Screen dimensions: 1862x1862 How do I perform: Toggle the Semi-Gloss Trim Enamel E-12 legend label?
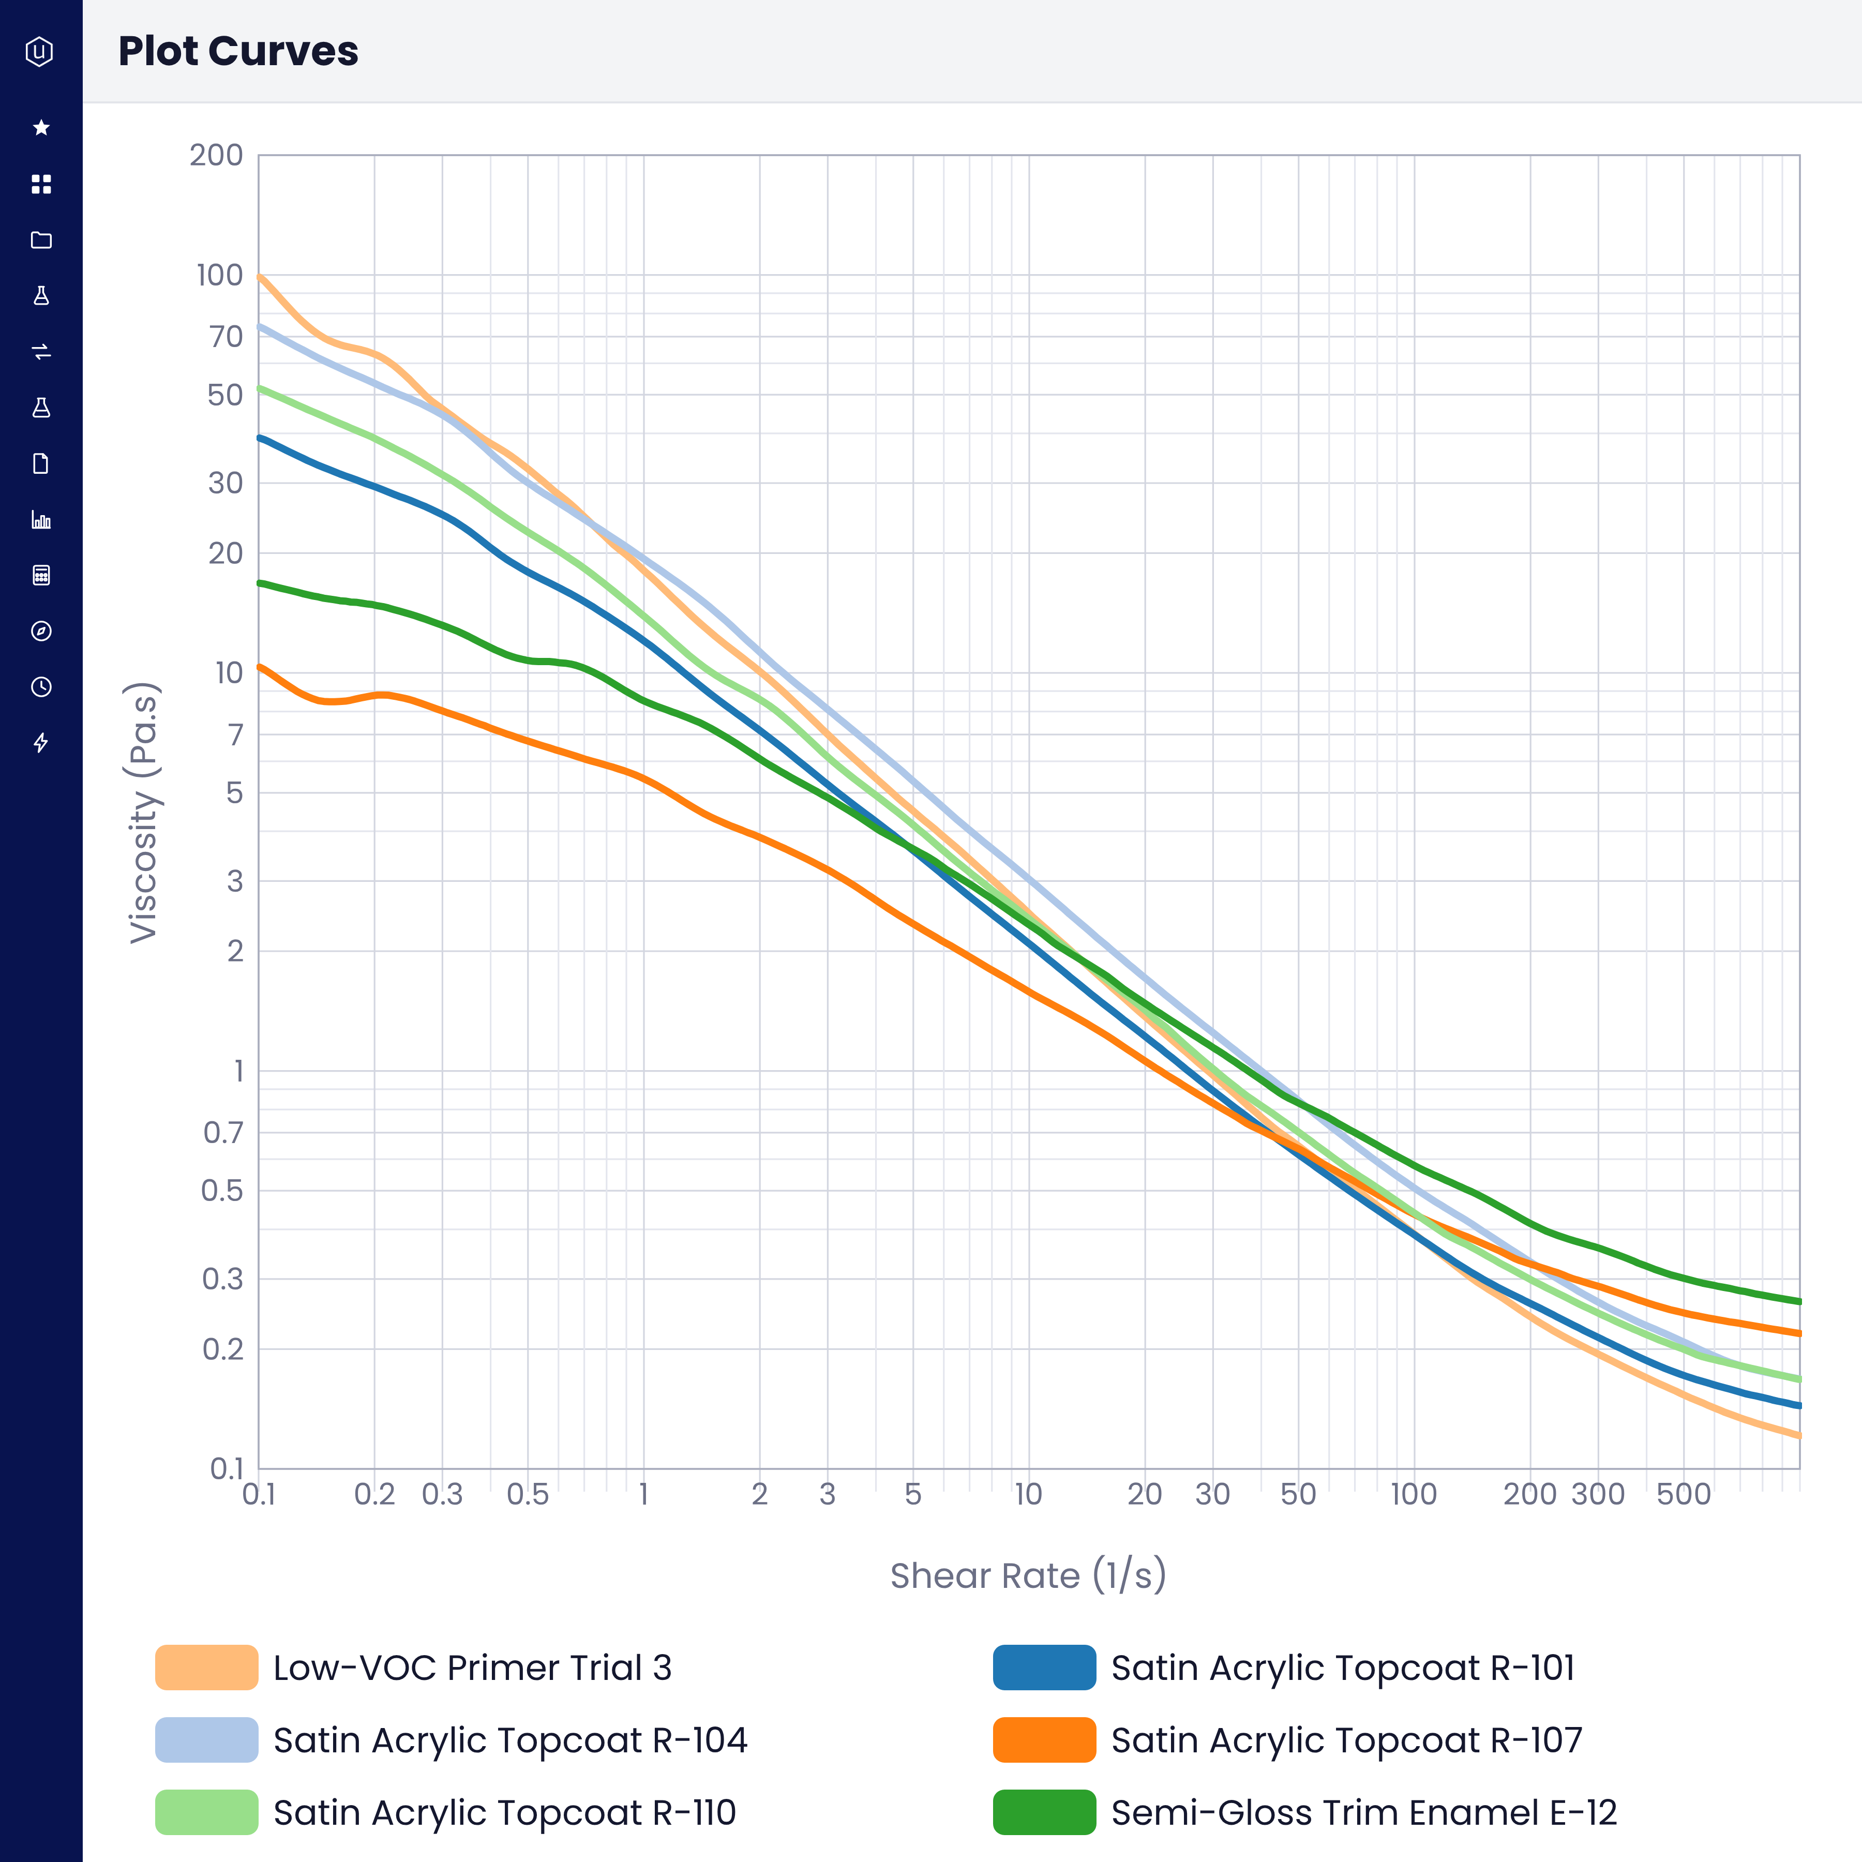[1364, 1812]
